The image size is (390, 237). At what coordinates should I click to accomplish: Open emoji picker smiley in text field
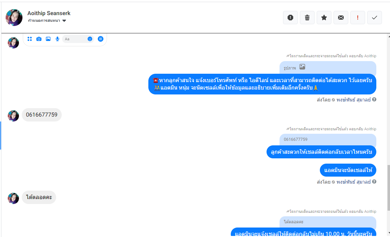(x=90, y=39)
